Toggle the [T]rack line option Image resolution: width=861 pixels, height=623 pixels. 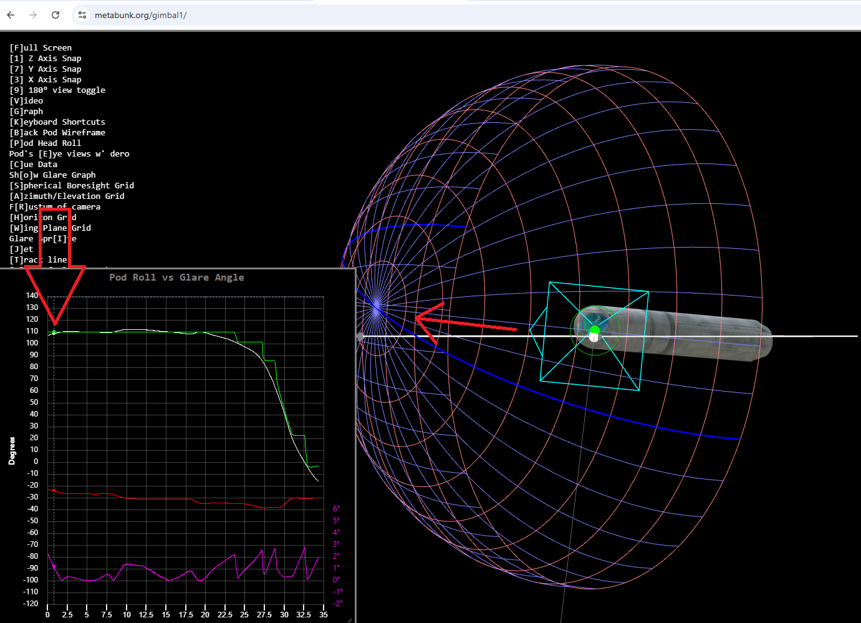(x=40, y=259)
